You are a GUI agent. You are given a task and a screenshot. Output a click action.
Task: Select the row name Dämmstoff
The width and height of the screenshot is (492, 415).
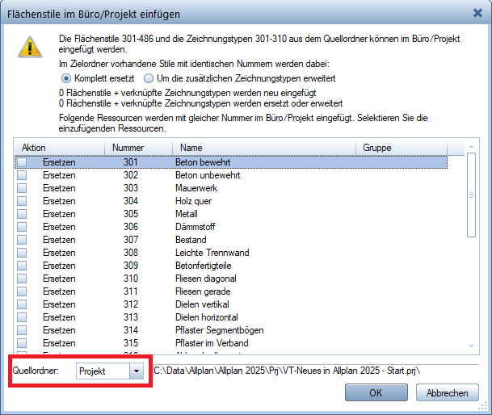pos(196,227)
